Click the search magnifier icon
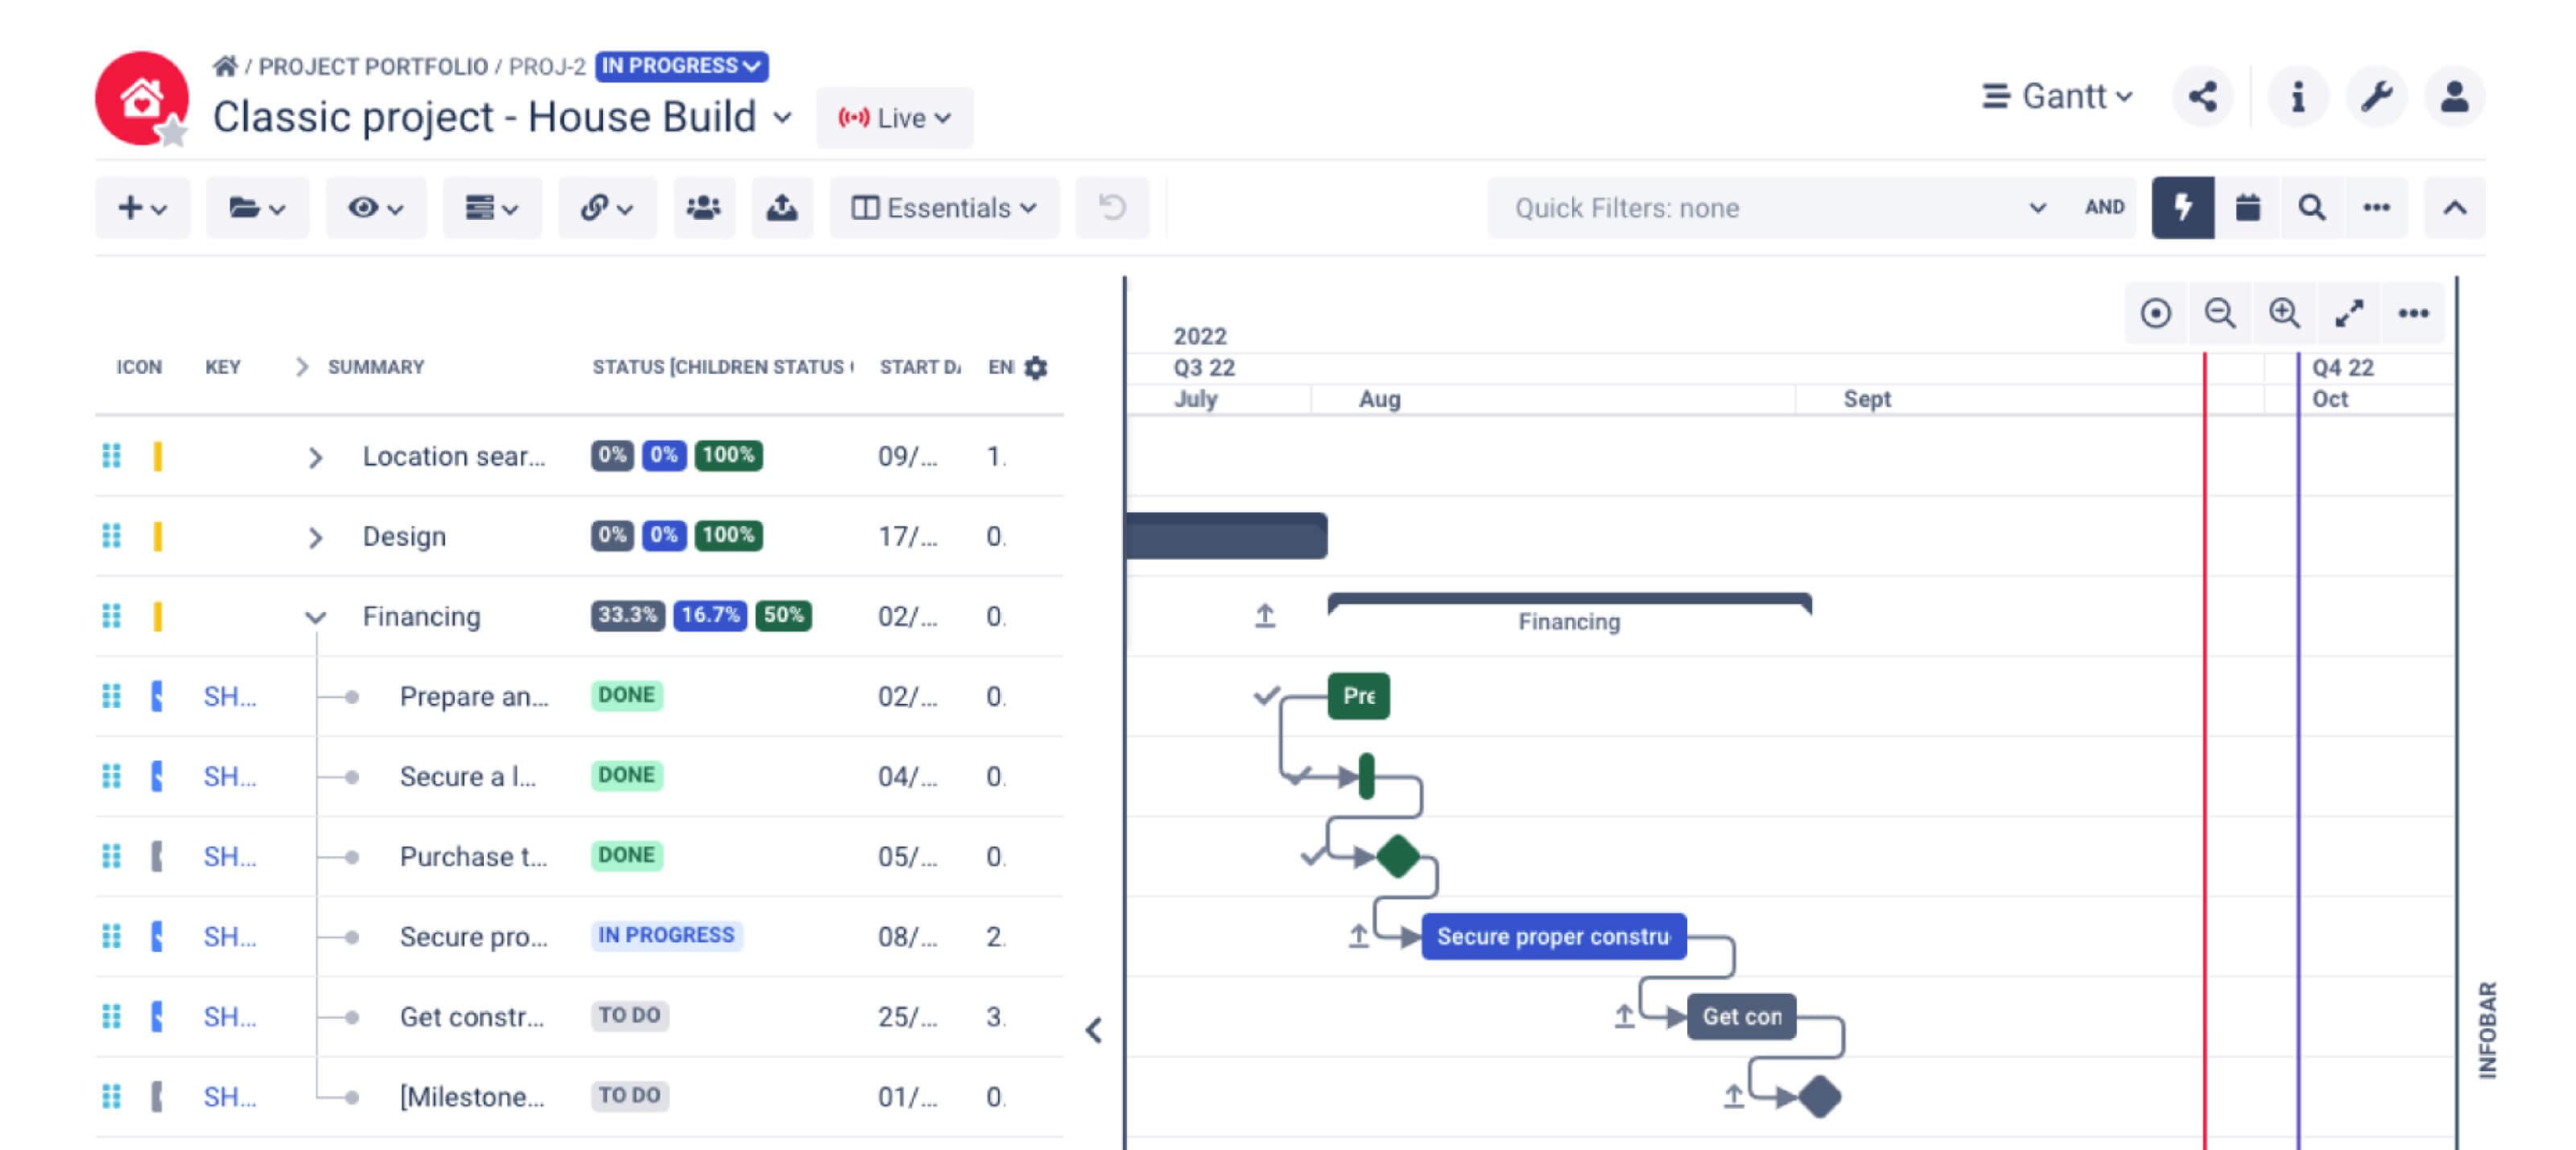The width and height of the screenshot is (2576, 1150). (x=2311, y=207)
